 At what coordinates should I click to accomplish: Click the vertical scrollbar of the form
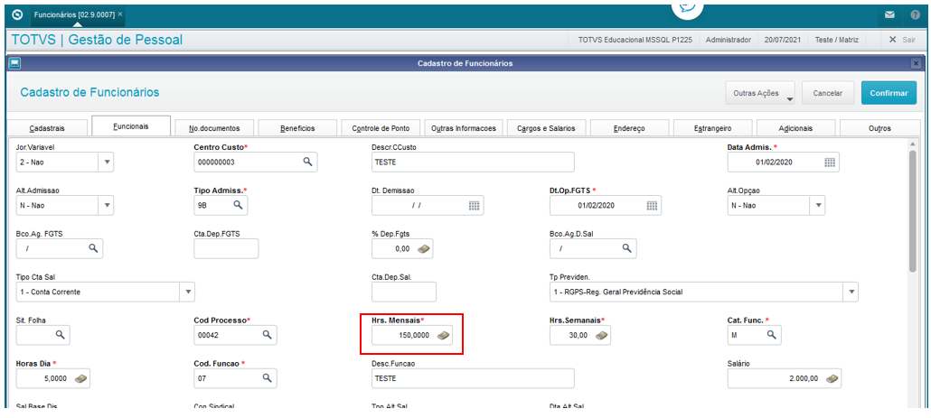pyautogui.click(x=913, y=211)
